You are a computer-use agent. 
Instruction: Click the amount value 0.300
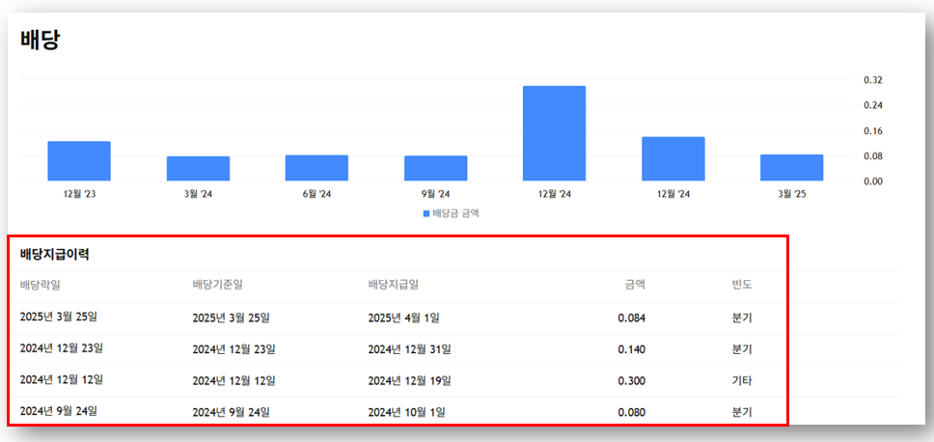point(632,380)
